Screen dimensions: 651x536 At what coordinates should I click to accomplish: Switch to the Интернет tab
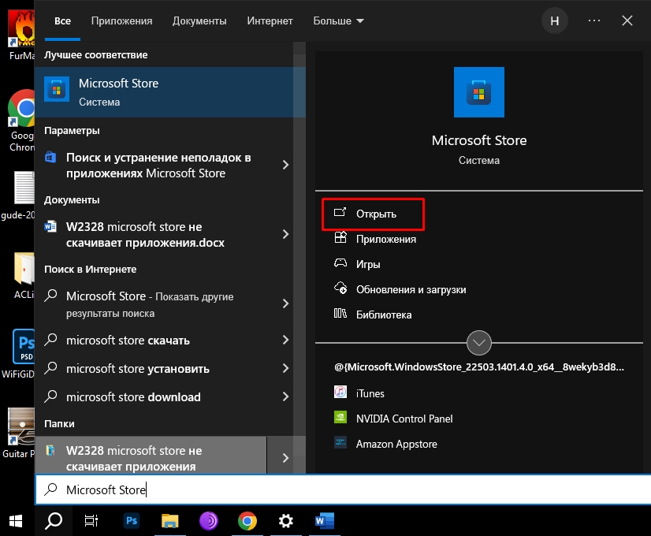tap(270, 20)
